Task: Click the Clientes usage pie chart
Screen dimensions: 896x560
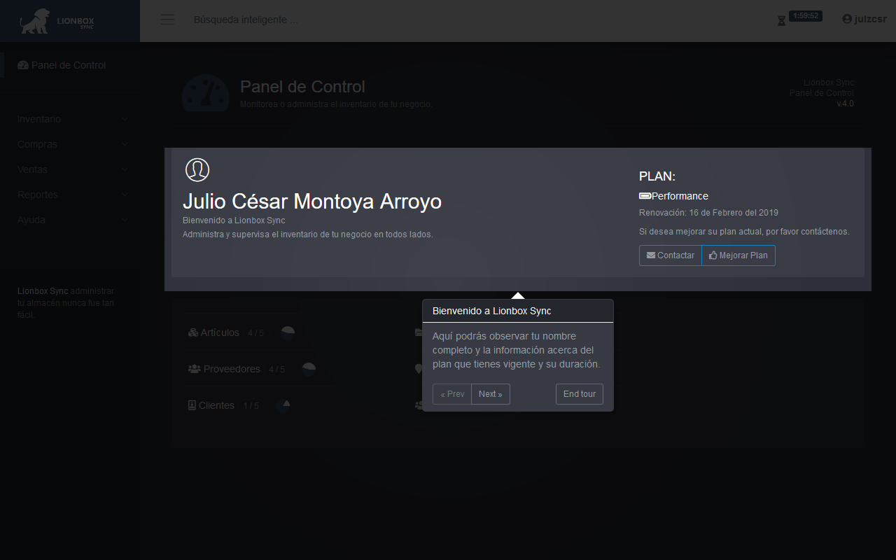Action: point(283,406)
